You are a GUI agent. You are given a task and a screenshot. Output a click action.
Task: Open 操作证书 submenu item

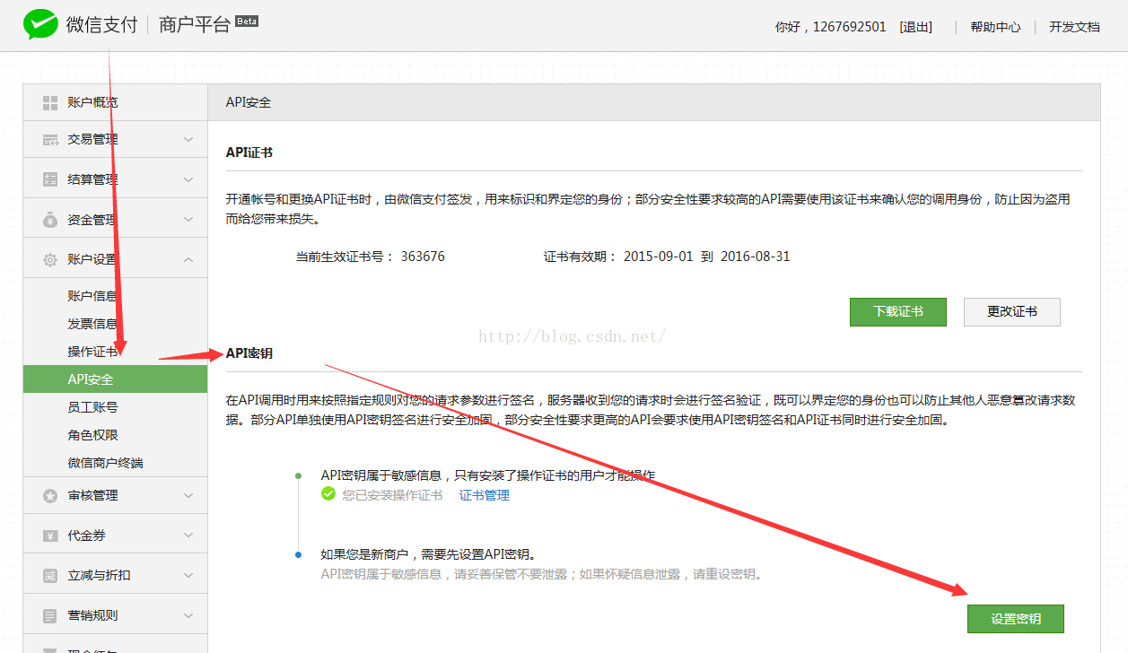(92, 352)
